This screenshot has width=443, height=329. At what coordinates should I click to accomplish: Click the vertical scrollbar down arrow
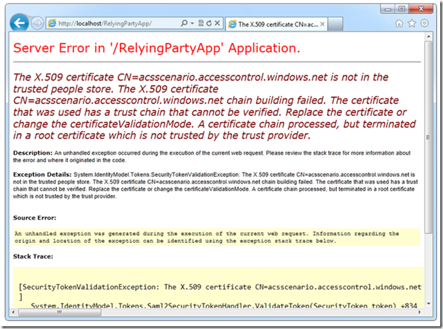[x=429, y=304]
